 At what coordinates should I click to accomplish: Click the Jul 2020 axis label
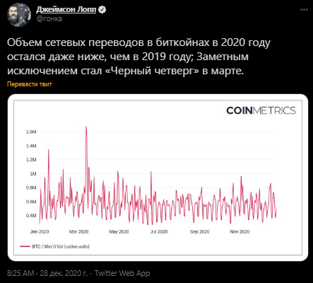pos(159,231)
